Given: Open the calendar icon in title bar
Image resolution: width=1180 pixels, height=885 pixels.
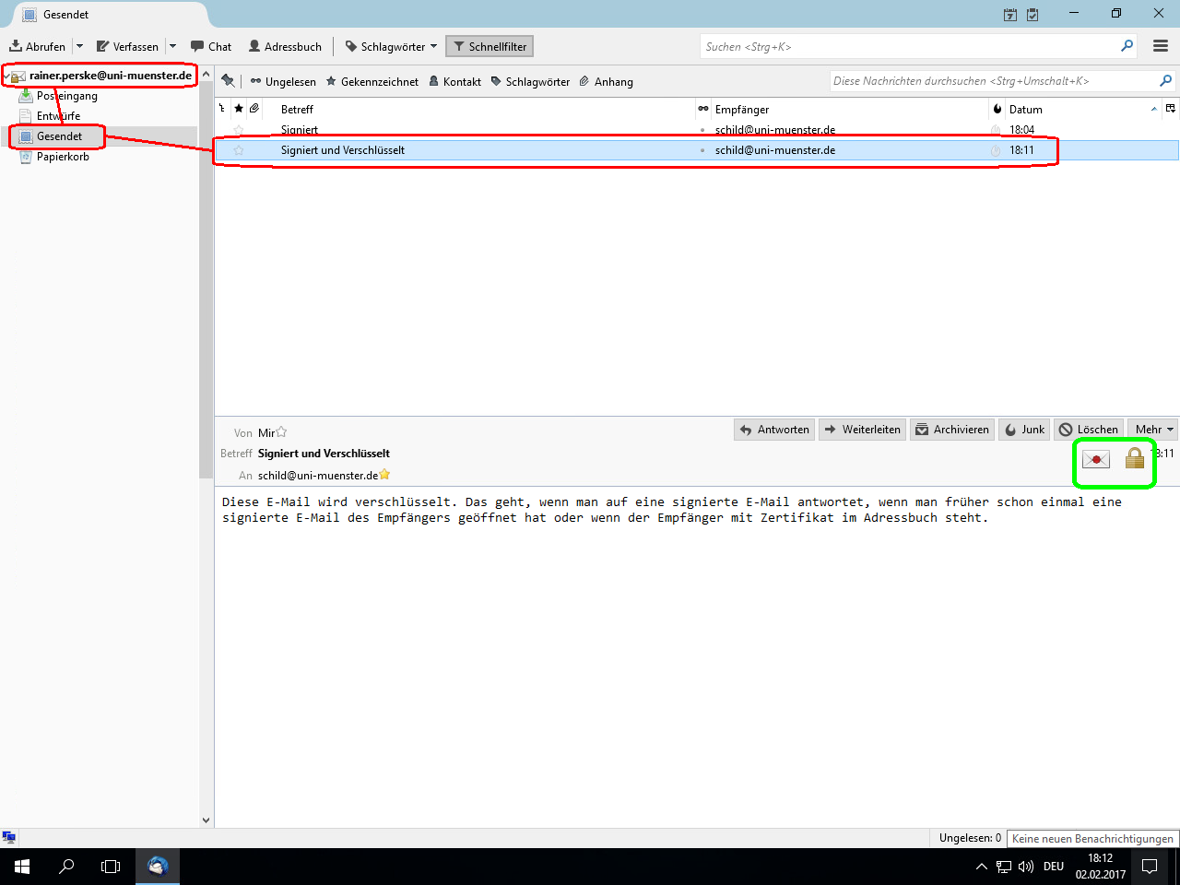Looking at the screenshot, I should coord(1010,15).
